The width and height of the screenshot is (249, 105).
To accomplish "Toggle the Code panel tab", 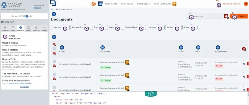I will click(151, 94).
